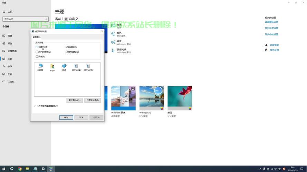
Task: Cancel the dialog with 取消
Action: coord(81,117)
